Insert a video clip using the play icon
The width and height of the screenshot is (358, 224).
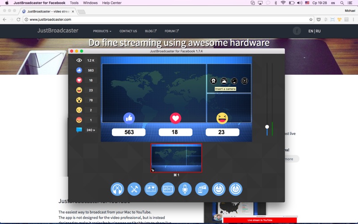point(244,81)
